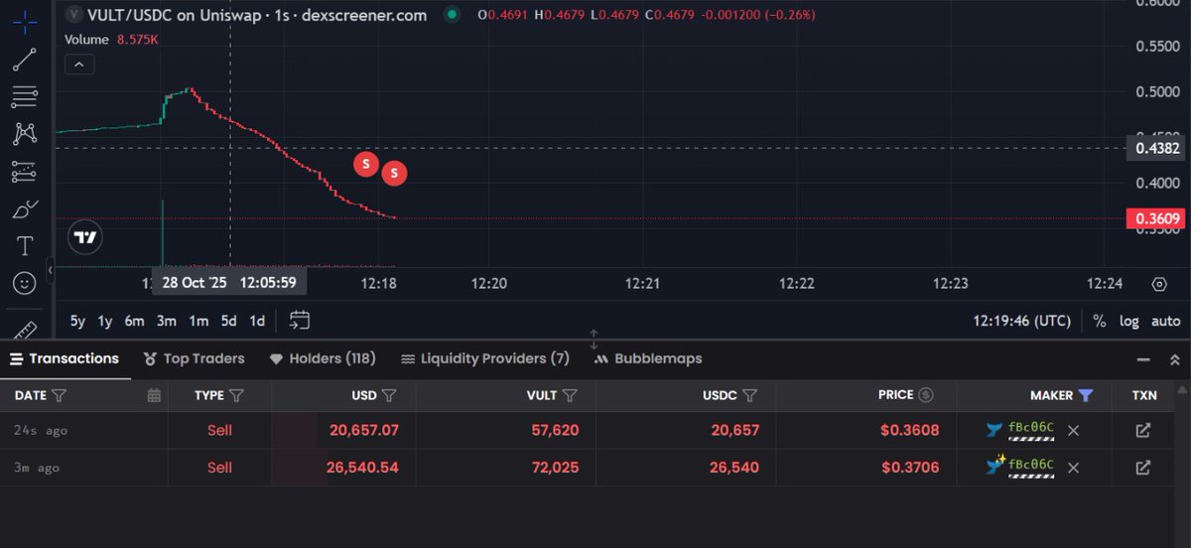Select the trend line drawing tool

click(x=25, y=60)
